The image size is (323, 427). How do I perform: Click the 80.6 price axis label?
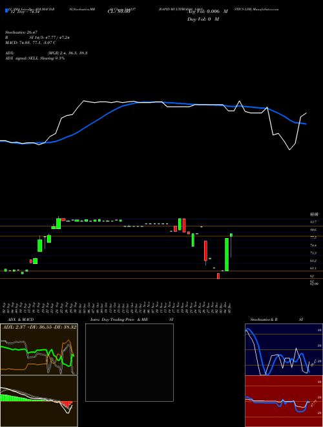(x=313, y=230)
